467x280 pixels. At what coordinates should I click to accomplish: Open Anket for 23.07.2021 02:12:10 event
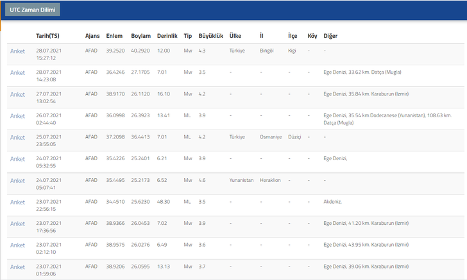(17, 245)
